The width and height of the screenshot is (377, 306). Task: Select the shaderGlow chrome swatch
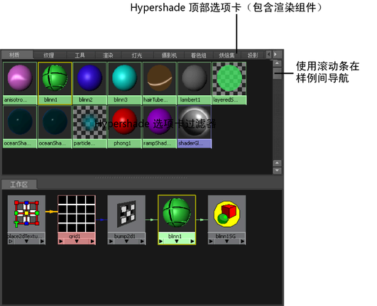tap(195, 122)
